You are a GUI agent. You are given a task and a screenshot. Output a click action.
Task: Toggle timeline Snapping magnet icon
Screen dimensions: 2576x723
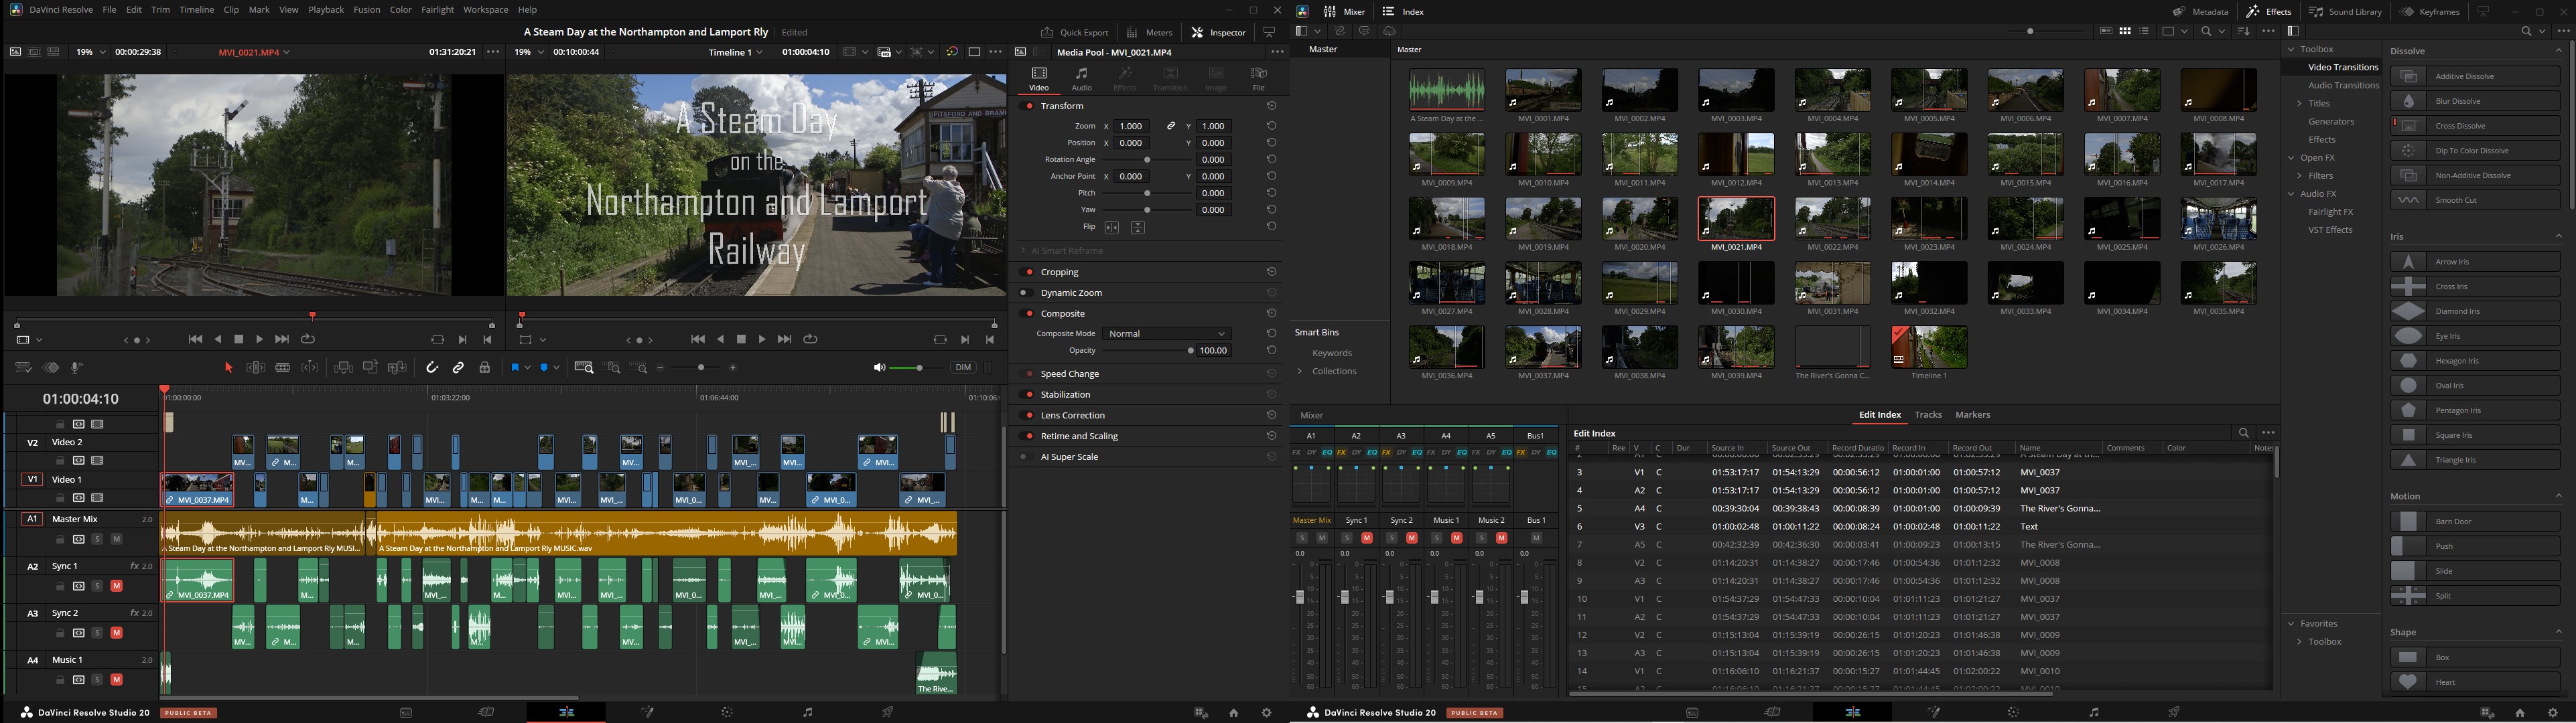pos(432,368)
